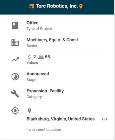Click the Investment Location label
Screen dimensions: 115x140
click(x=44, y=130)
